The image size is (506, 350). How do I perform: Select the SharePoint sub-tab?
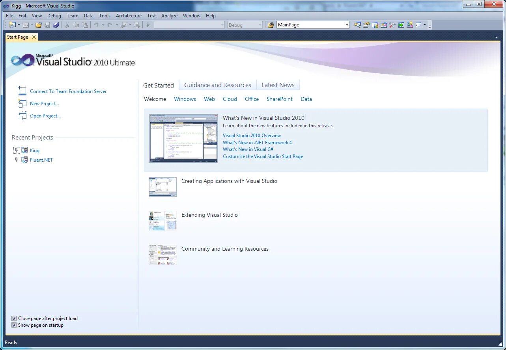point(280,99)
